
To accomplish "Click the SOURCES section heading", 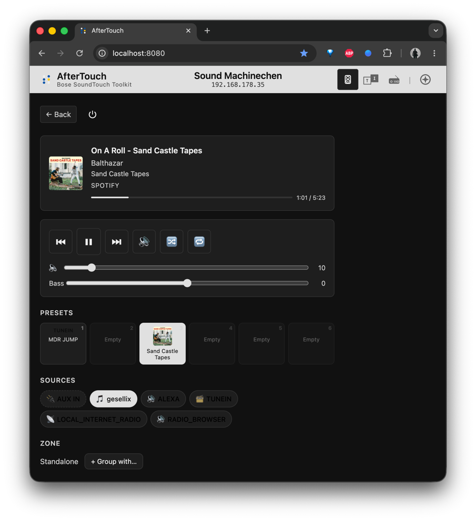I will 57,380.
